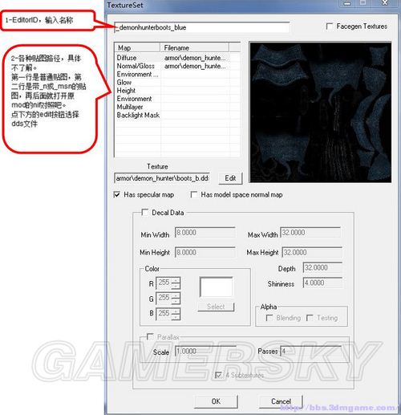Click the Depth value field
Viewport: 401px width, 415px height.
(322, 267)
